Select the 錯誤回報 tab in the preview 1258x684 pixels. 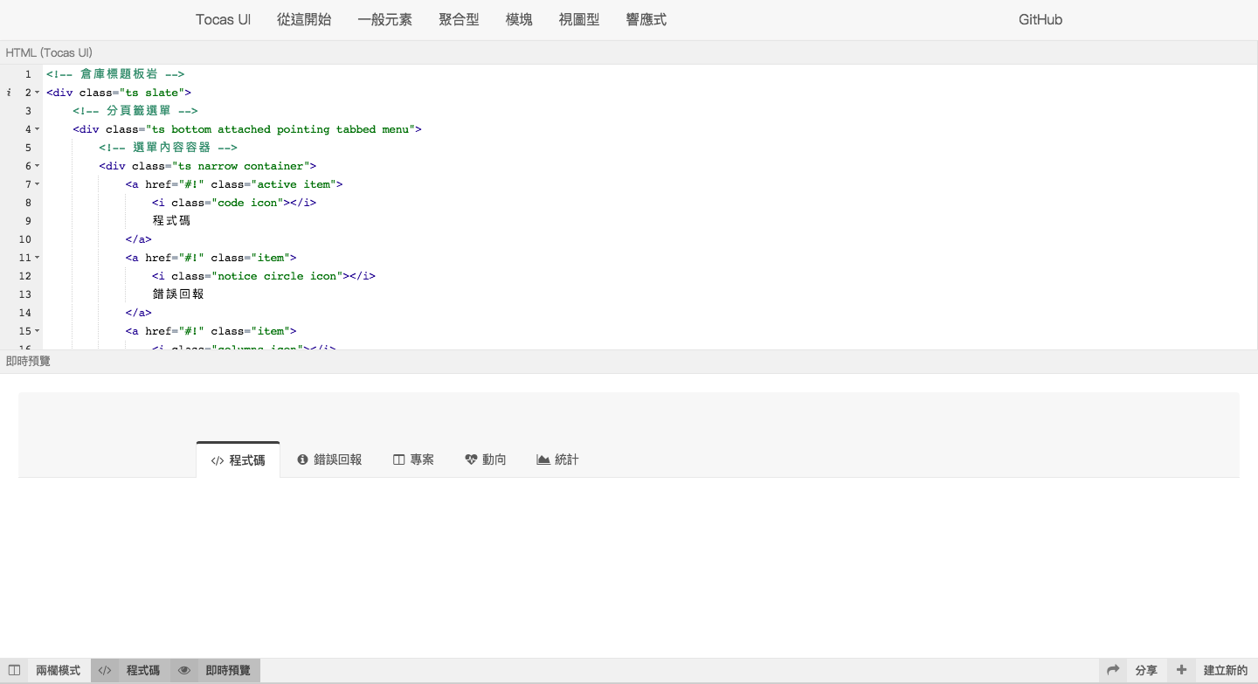[329, 459]
